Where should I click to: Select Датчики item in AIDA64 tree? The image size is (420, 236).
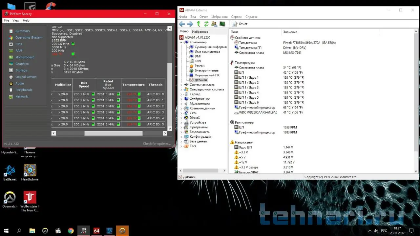click(200, 80)
